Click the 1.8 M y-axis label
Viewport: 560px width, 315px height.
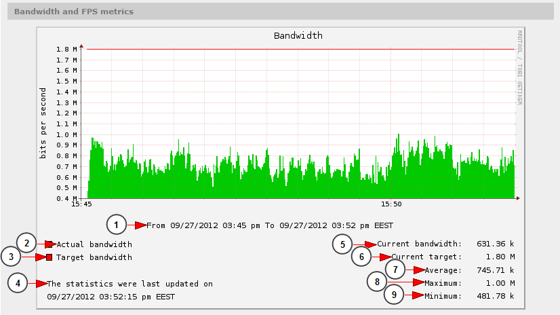(x=66, y=50)
